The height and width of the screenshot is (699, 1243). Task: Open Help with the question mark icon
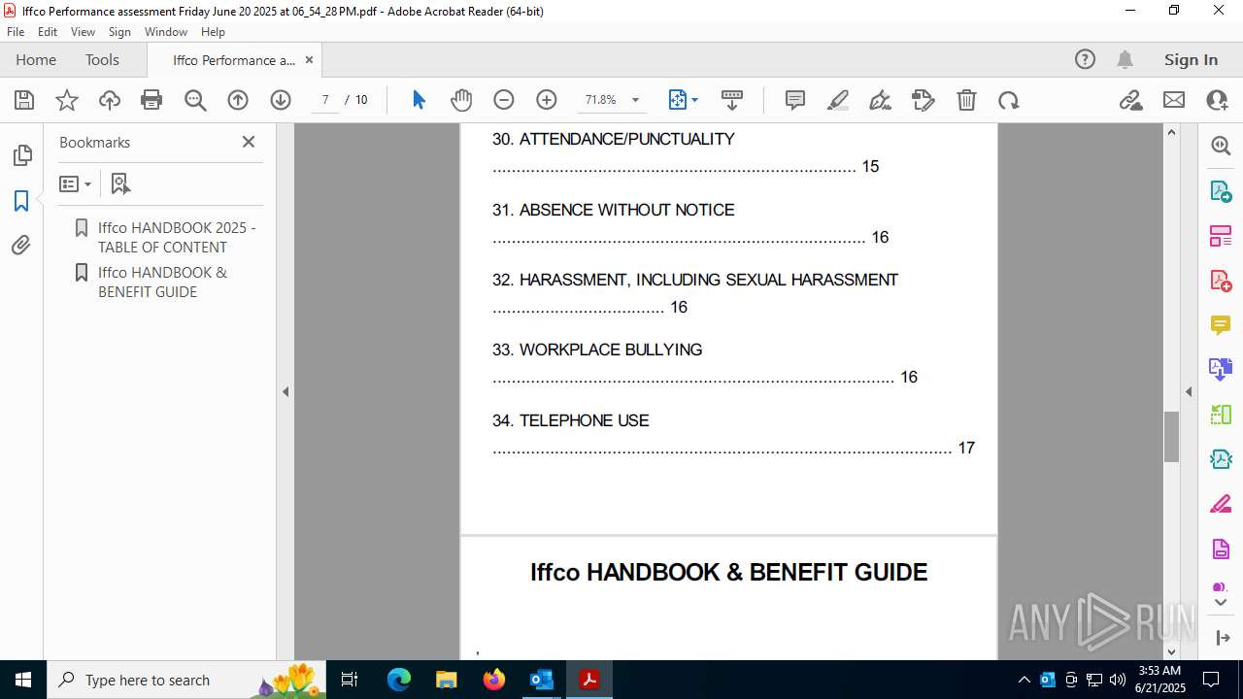click(x=1085, y=59)
